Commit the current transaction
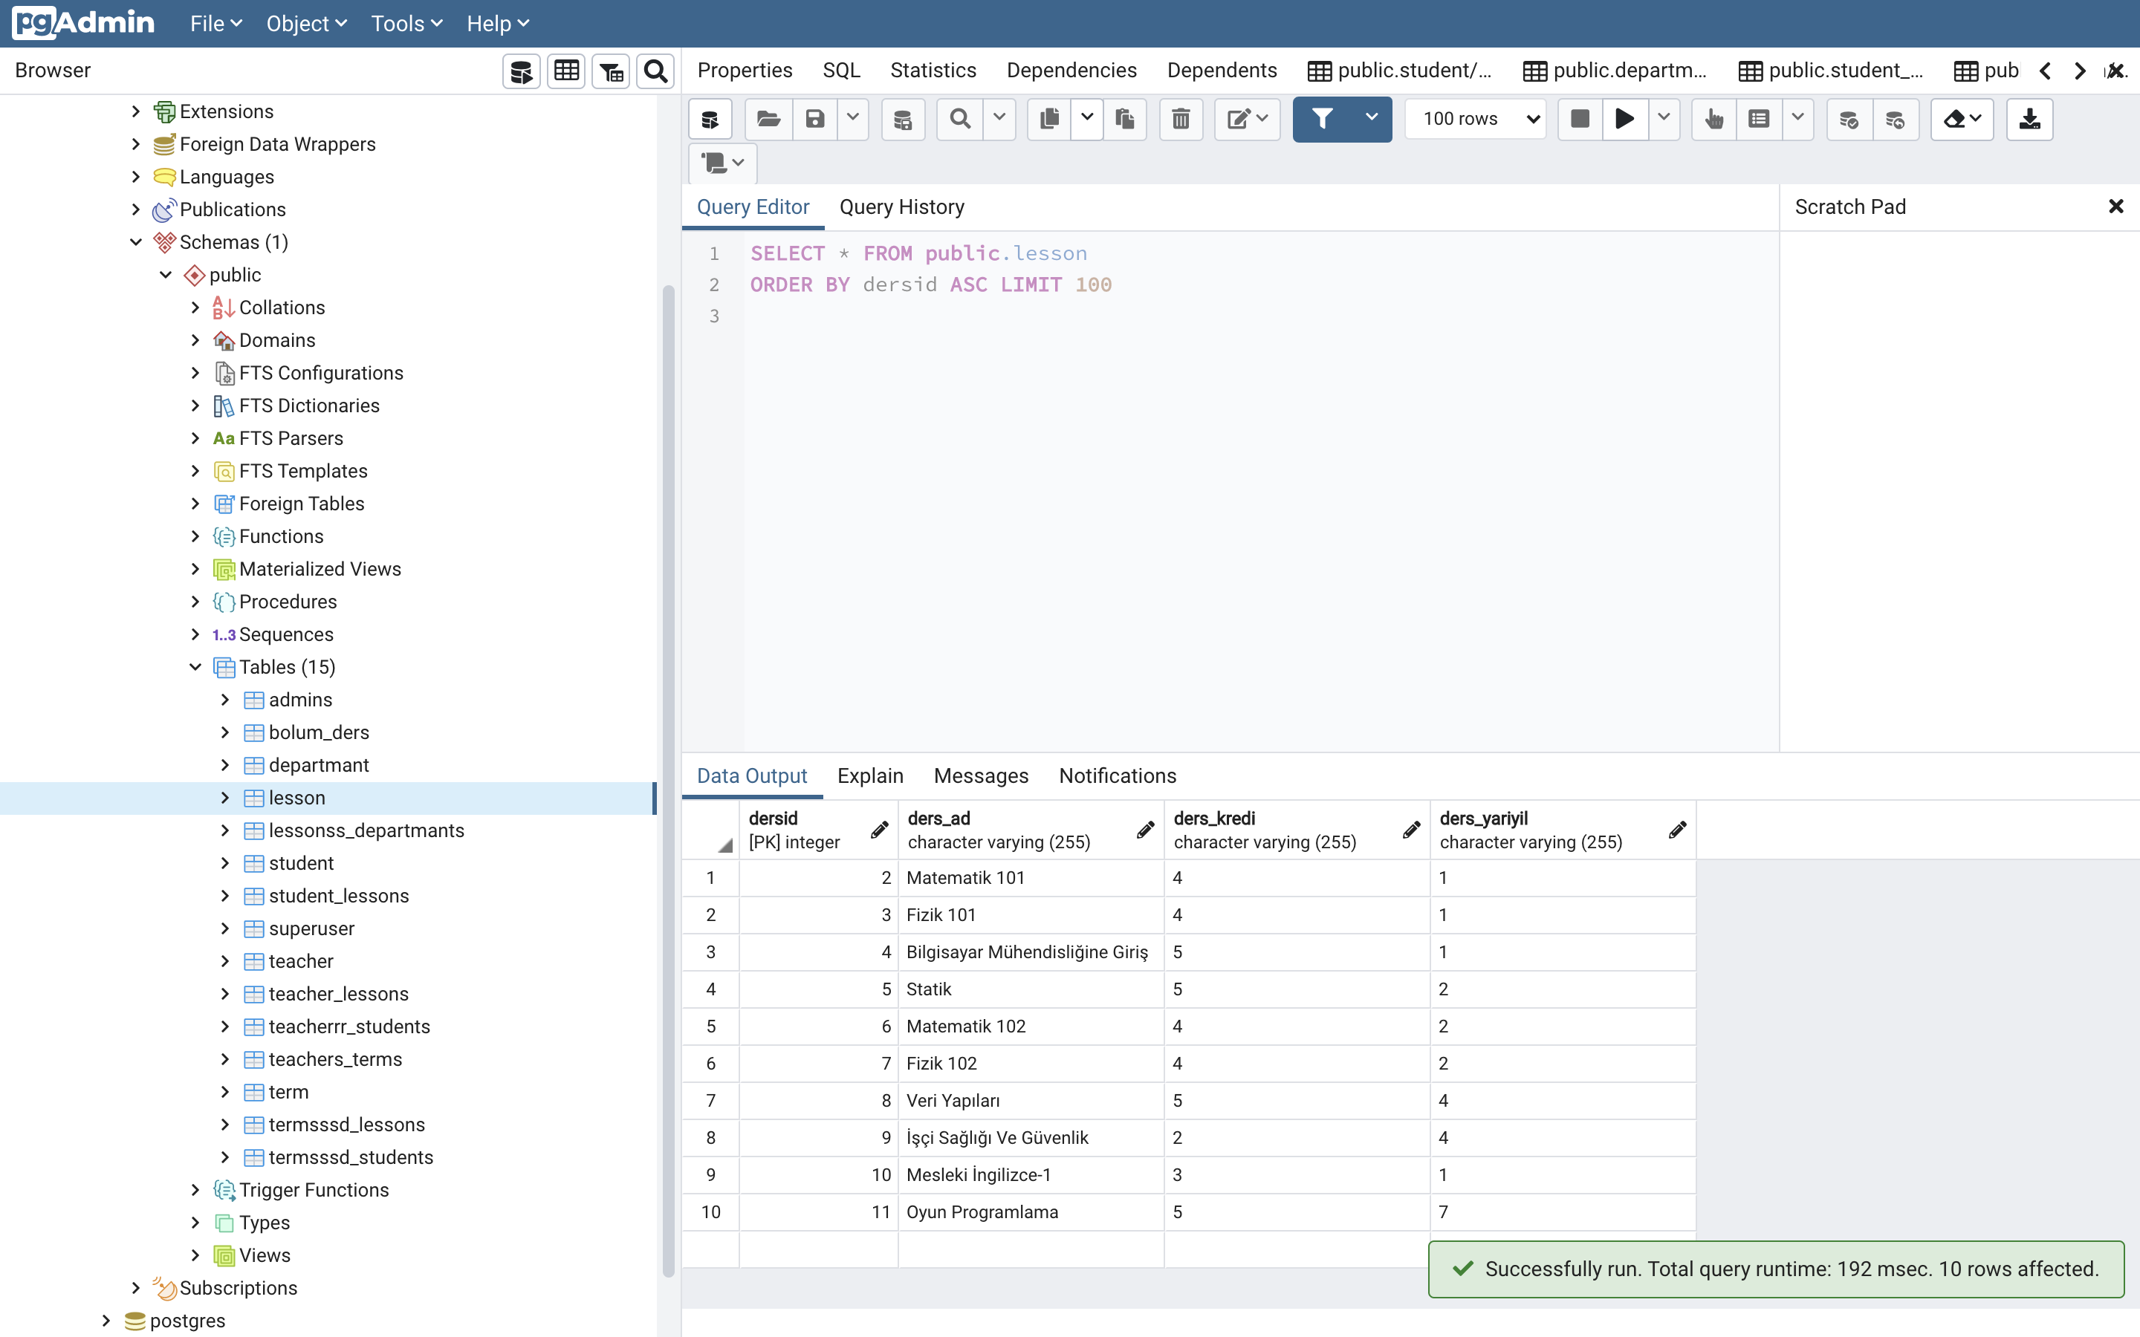Image resolution: width=2140 pixels, height=1337 pixels. [x=1848, y=119]
